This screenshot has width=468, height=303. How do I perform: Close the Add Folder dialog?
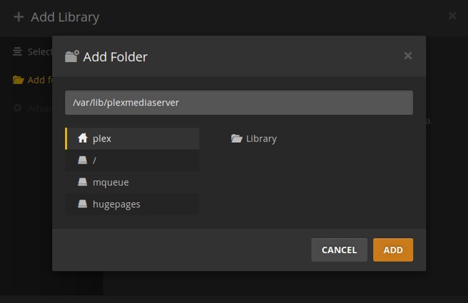click(x=408, y=55)
